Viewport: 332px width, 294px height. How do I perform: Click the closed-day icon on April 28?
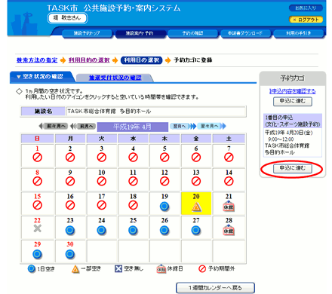coord(229,230)
